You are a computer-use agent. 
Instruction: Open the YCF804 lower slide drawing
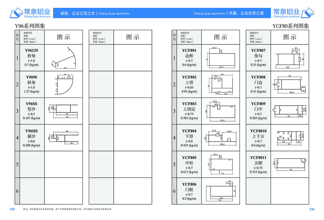(221, 137)
